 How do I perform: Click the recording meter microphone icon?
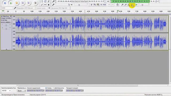pyautogui.click(x=53, y=1)
